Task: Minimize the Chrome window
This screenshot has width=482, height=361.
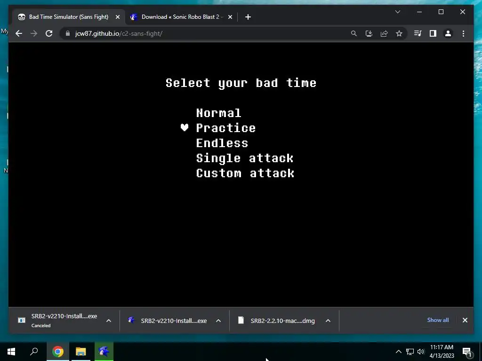Action: (419, 12)
